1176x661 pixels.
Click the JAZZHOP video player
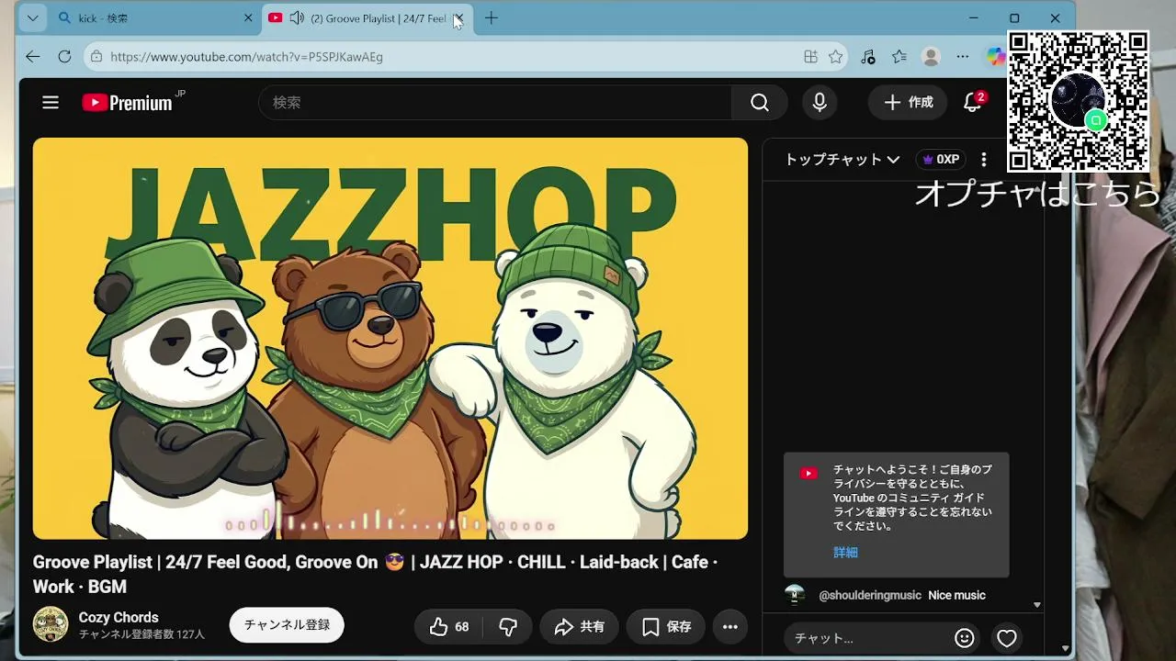tap(390, 339)
